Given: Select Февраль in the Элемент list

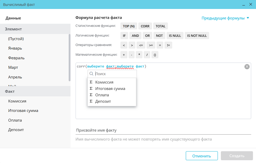Looking at the screenshot, I should 16,58.
